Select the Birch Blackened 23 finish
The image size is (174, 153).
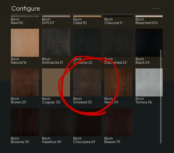[x=119, y=43]
